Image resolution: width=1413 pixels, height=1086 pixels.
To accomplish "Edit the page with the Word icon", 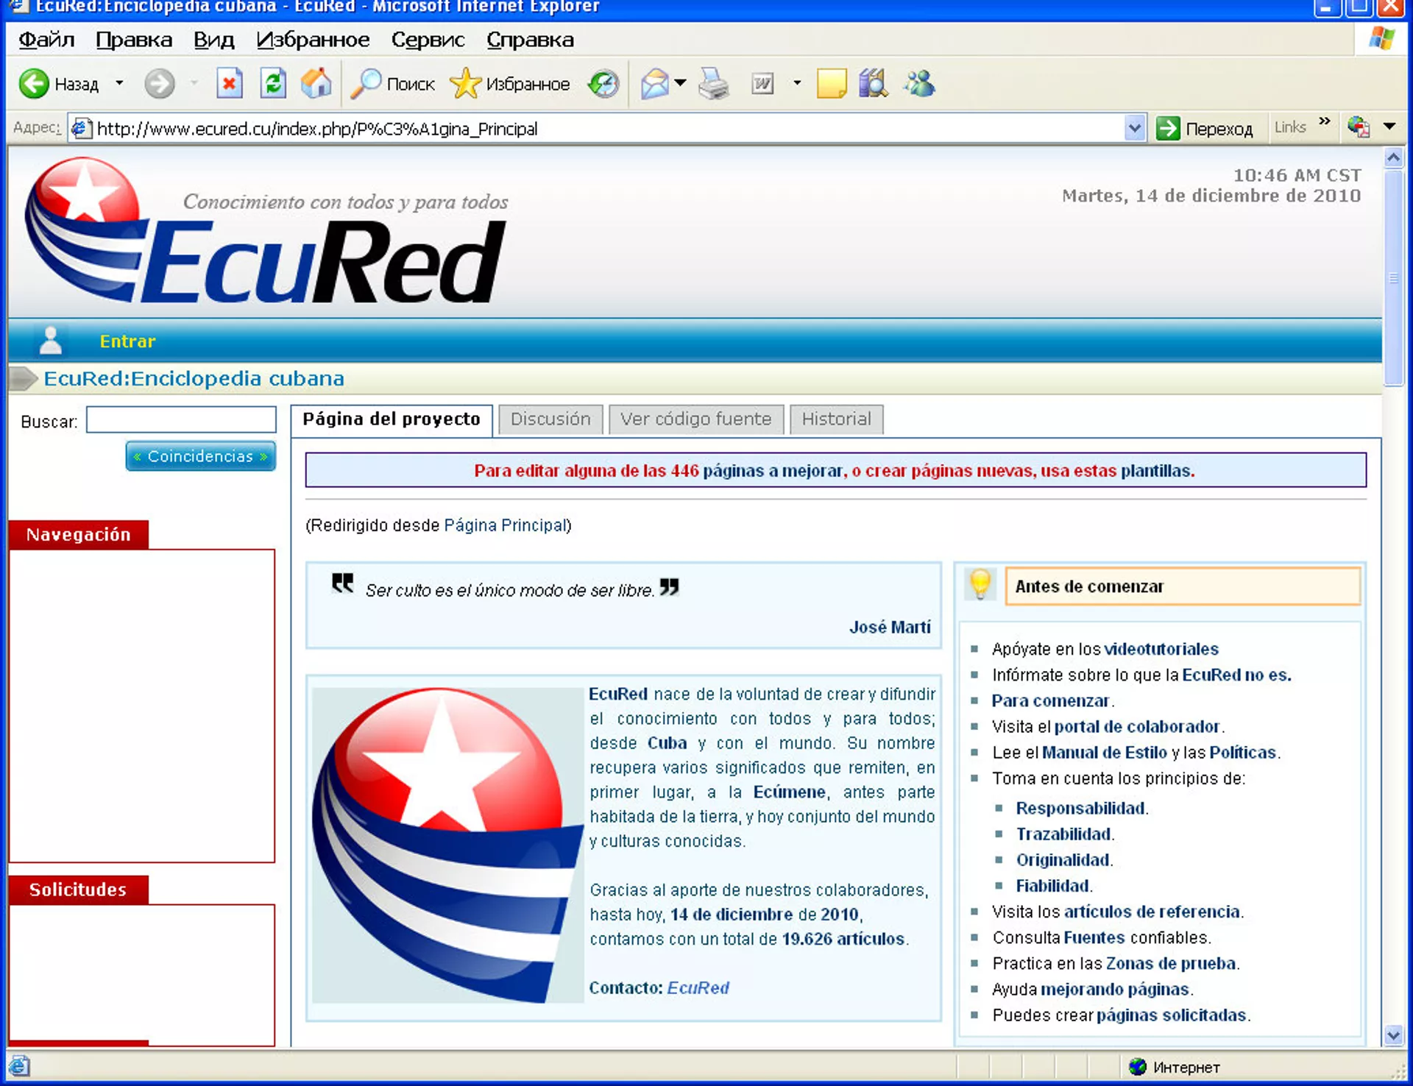I will click(763, 84).
